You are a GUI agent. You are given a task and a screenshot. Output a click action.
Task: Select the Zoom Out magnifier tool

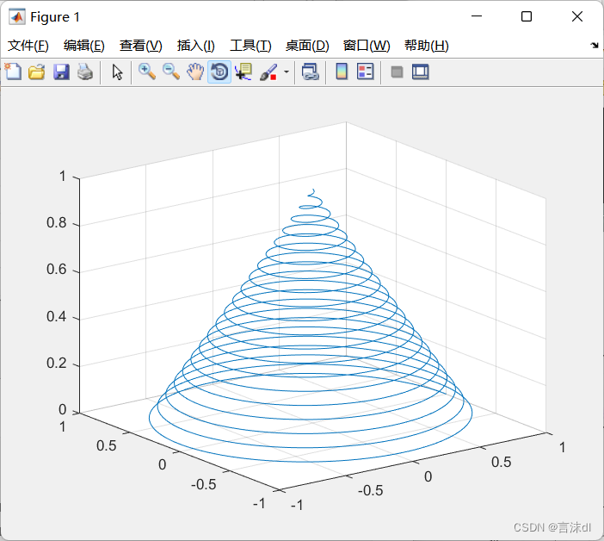point(171,72)
